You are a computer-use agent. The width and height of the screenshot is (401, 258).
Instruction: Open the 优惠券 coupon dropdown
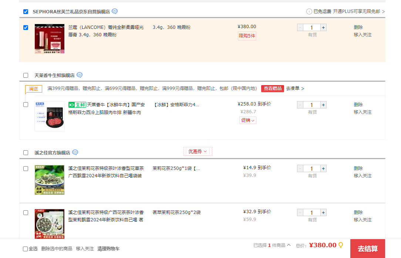[198, 151]
